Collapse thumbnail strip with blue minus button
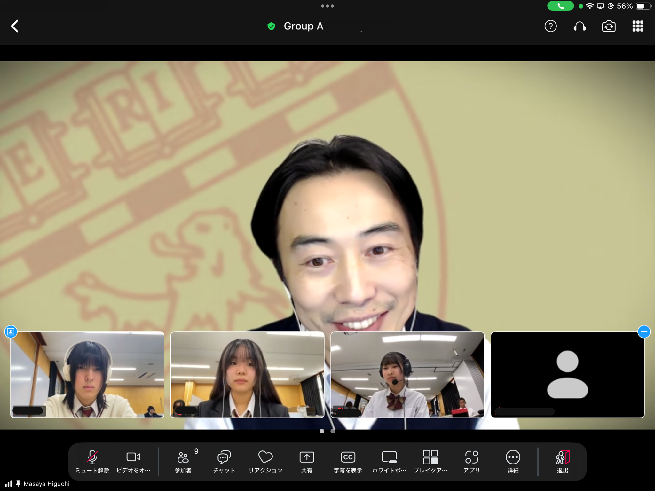 pyautogui.click(x=644, y=332)
